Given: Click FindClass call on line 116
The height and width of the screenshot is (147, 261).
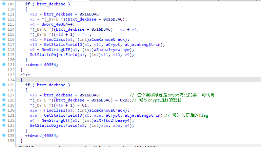Looking at the screenshot, I should (x=55, y=39).
